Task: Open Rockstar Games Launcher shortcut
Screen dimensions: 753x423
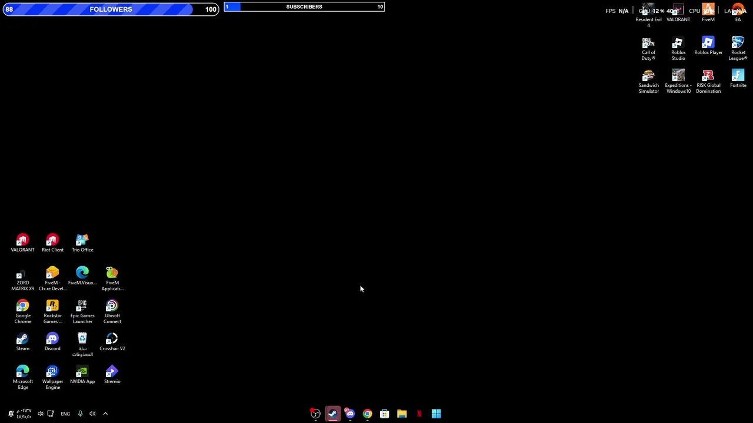Action: [x=52, y=312]
